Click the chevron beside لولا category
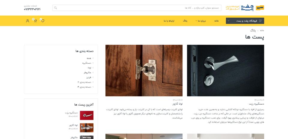Screen dimensions: 288x139 tap(93, 68)
